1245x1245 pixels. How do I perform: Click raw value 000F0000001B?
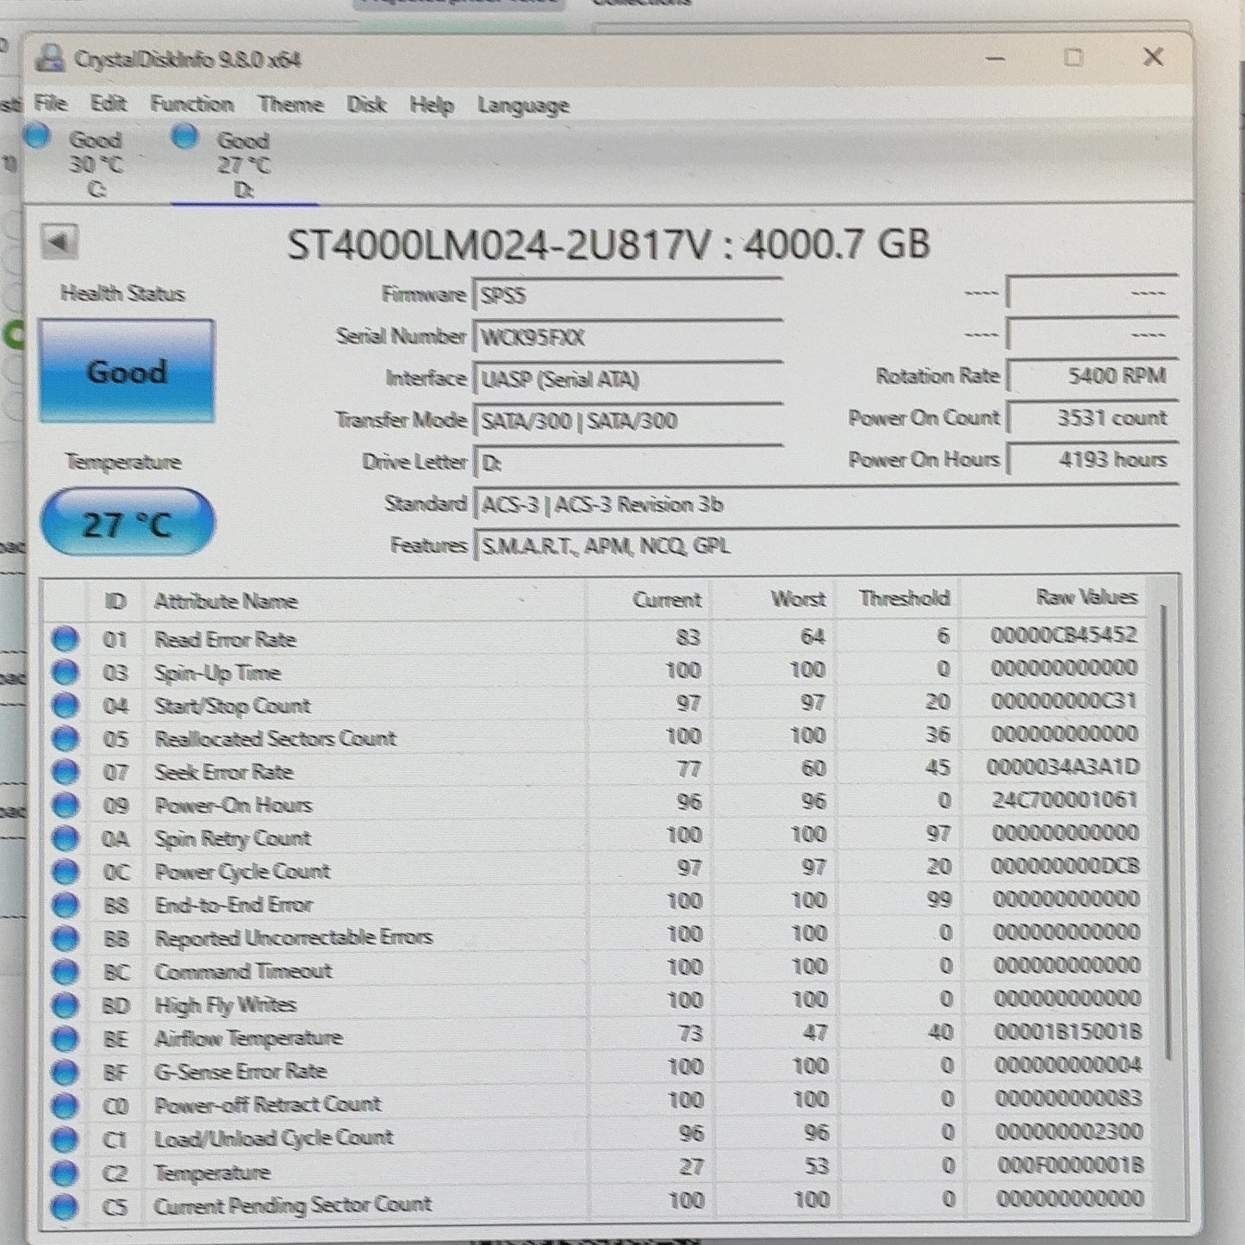pos(1071,1165)
